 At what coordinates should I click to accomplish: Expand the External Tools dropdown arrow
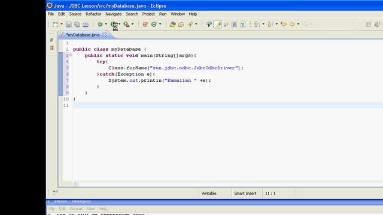tap(133, 24)
